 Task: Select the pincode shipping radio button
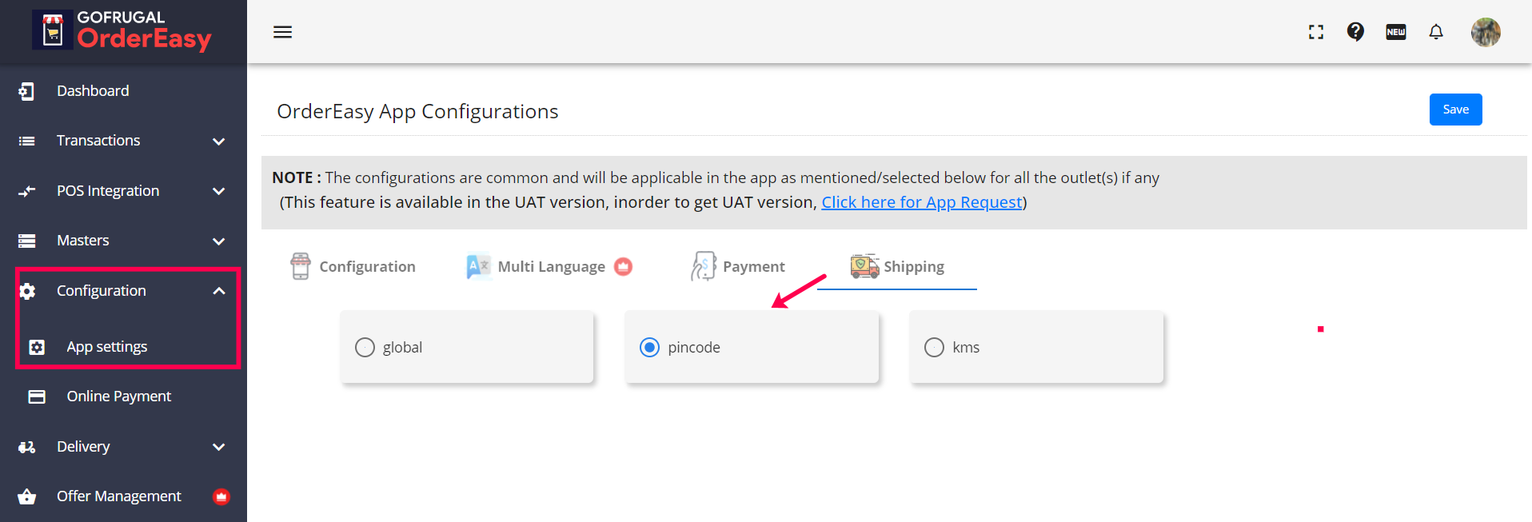650,348
